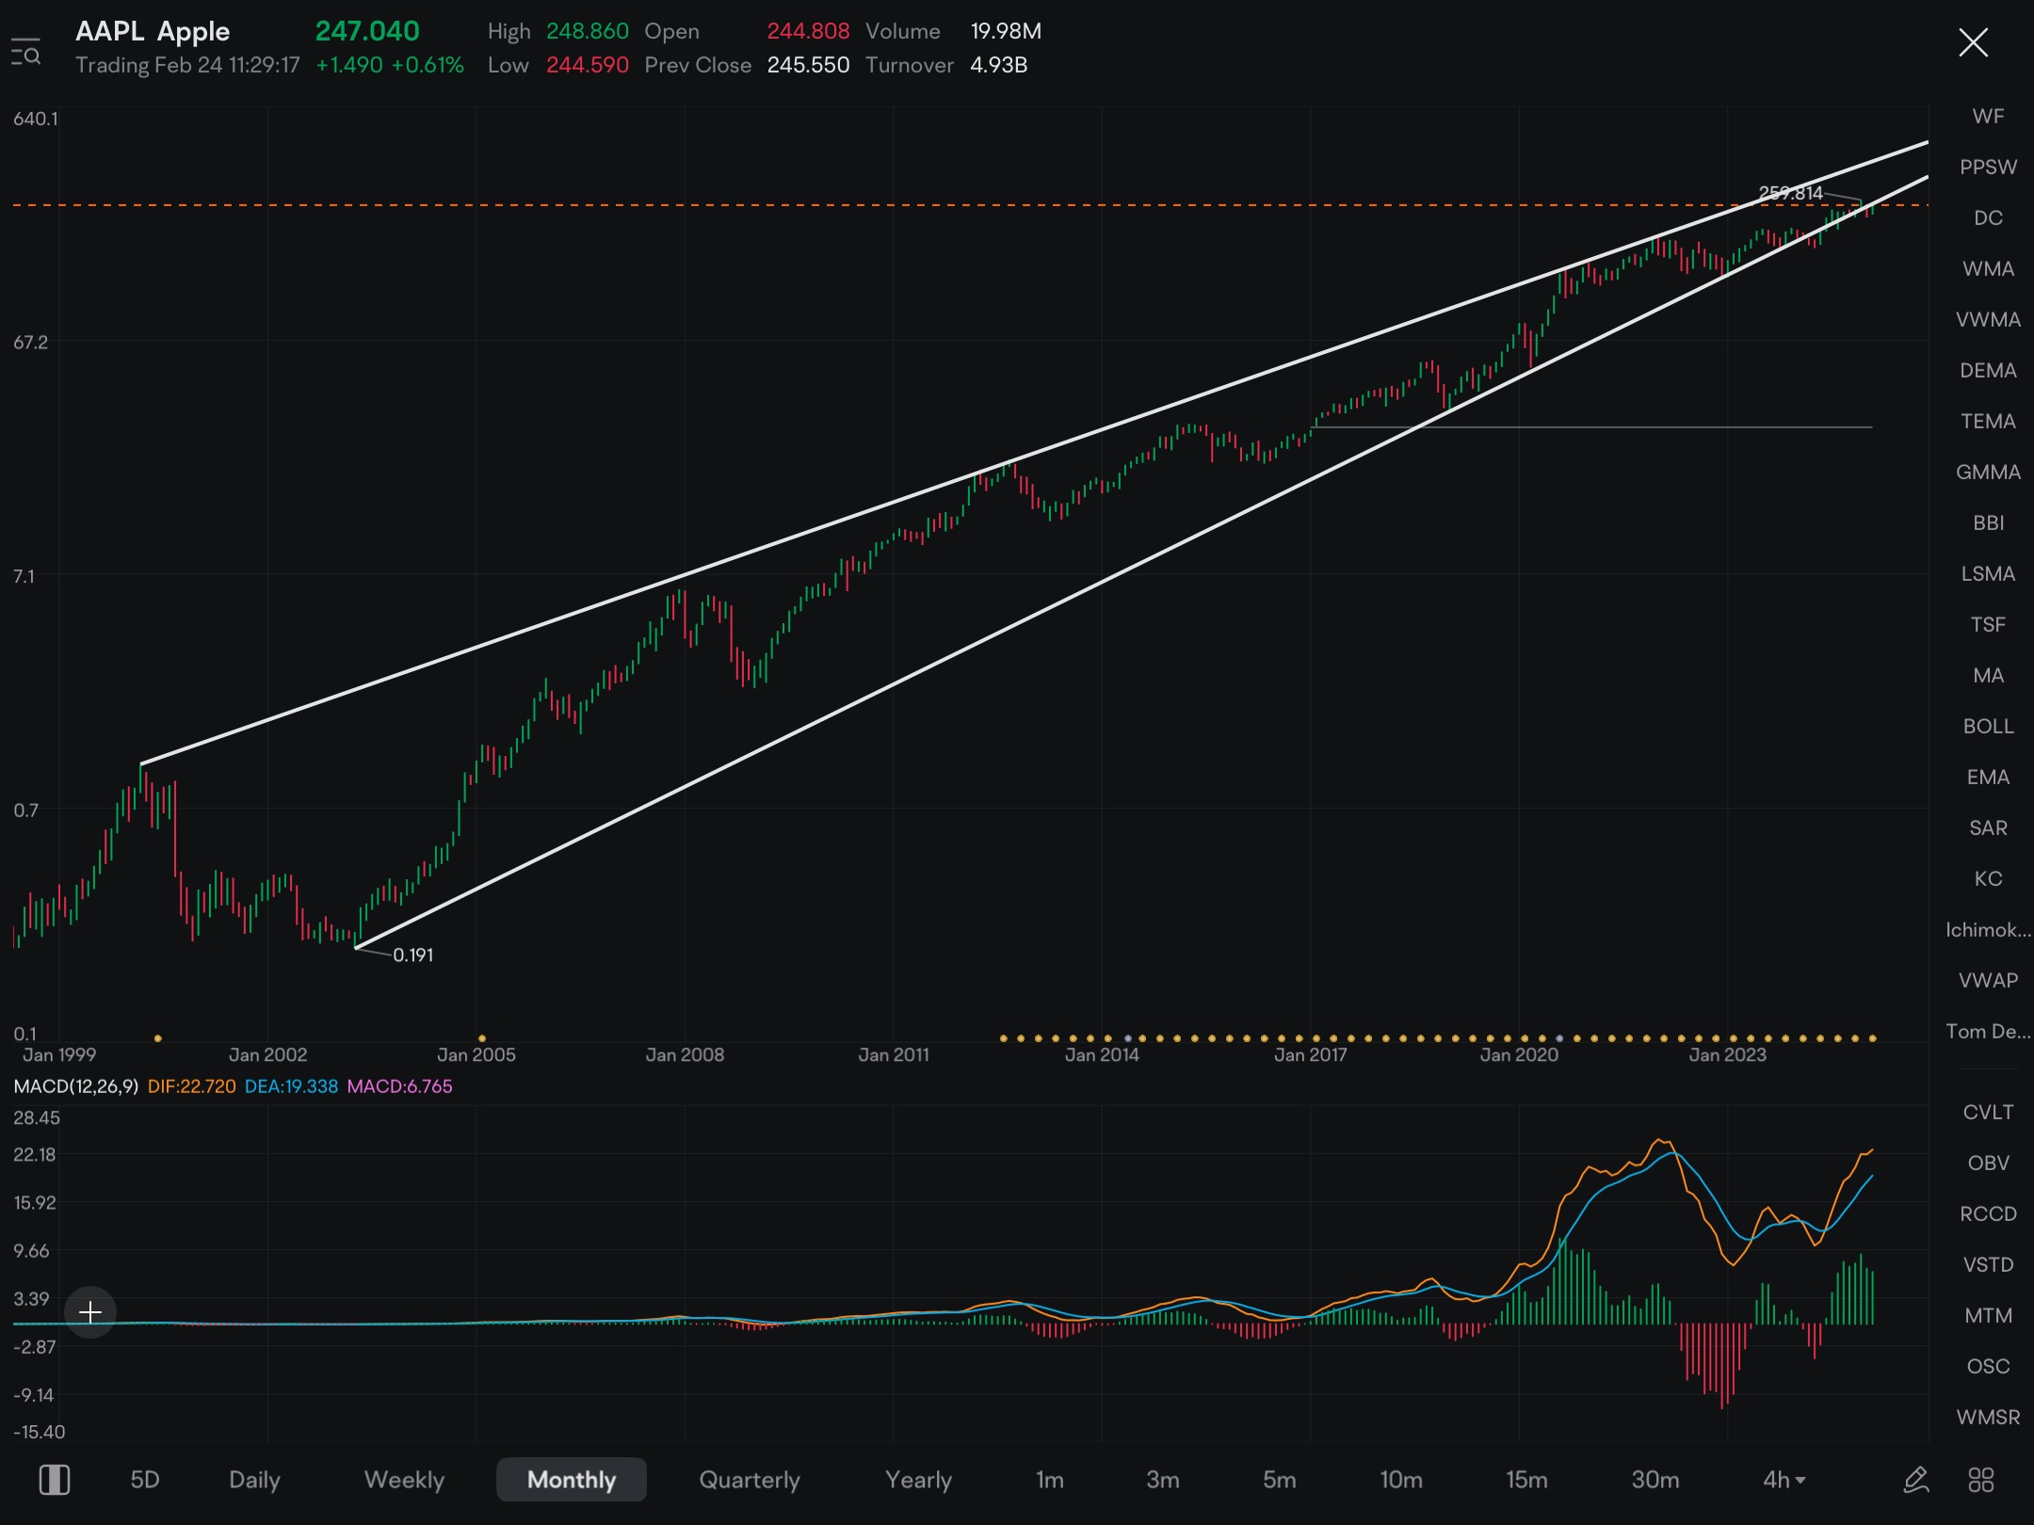
Task: Open the grid apps menu icon
Action: 1981,1479
